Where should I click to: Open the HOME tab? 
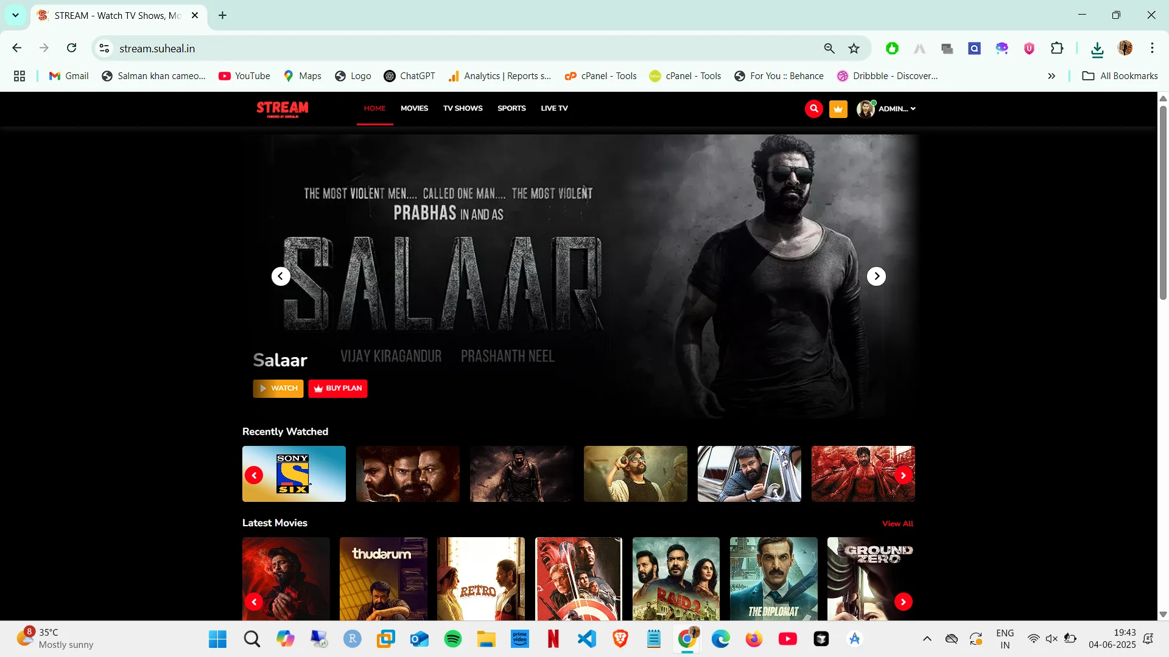pos(374,108)
